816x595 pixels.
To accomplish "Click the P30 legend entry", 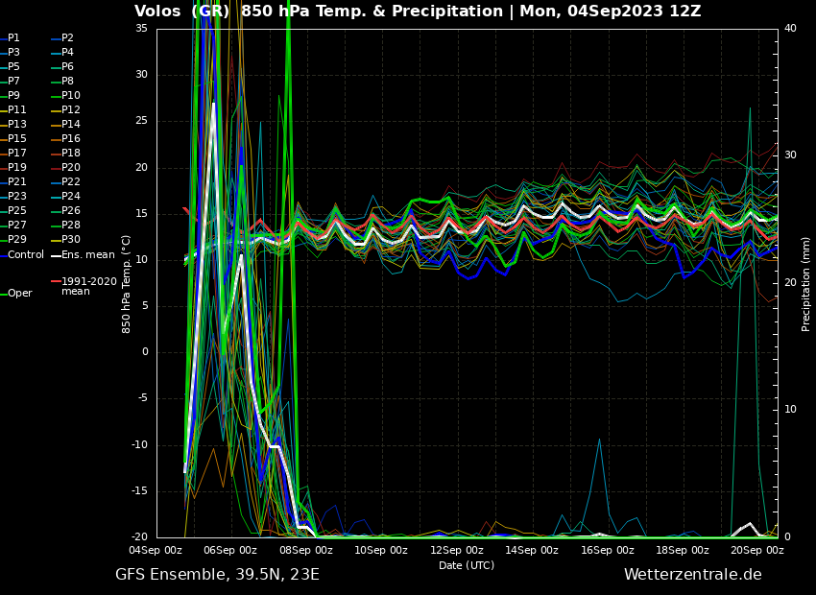I will pos(71,240).
